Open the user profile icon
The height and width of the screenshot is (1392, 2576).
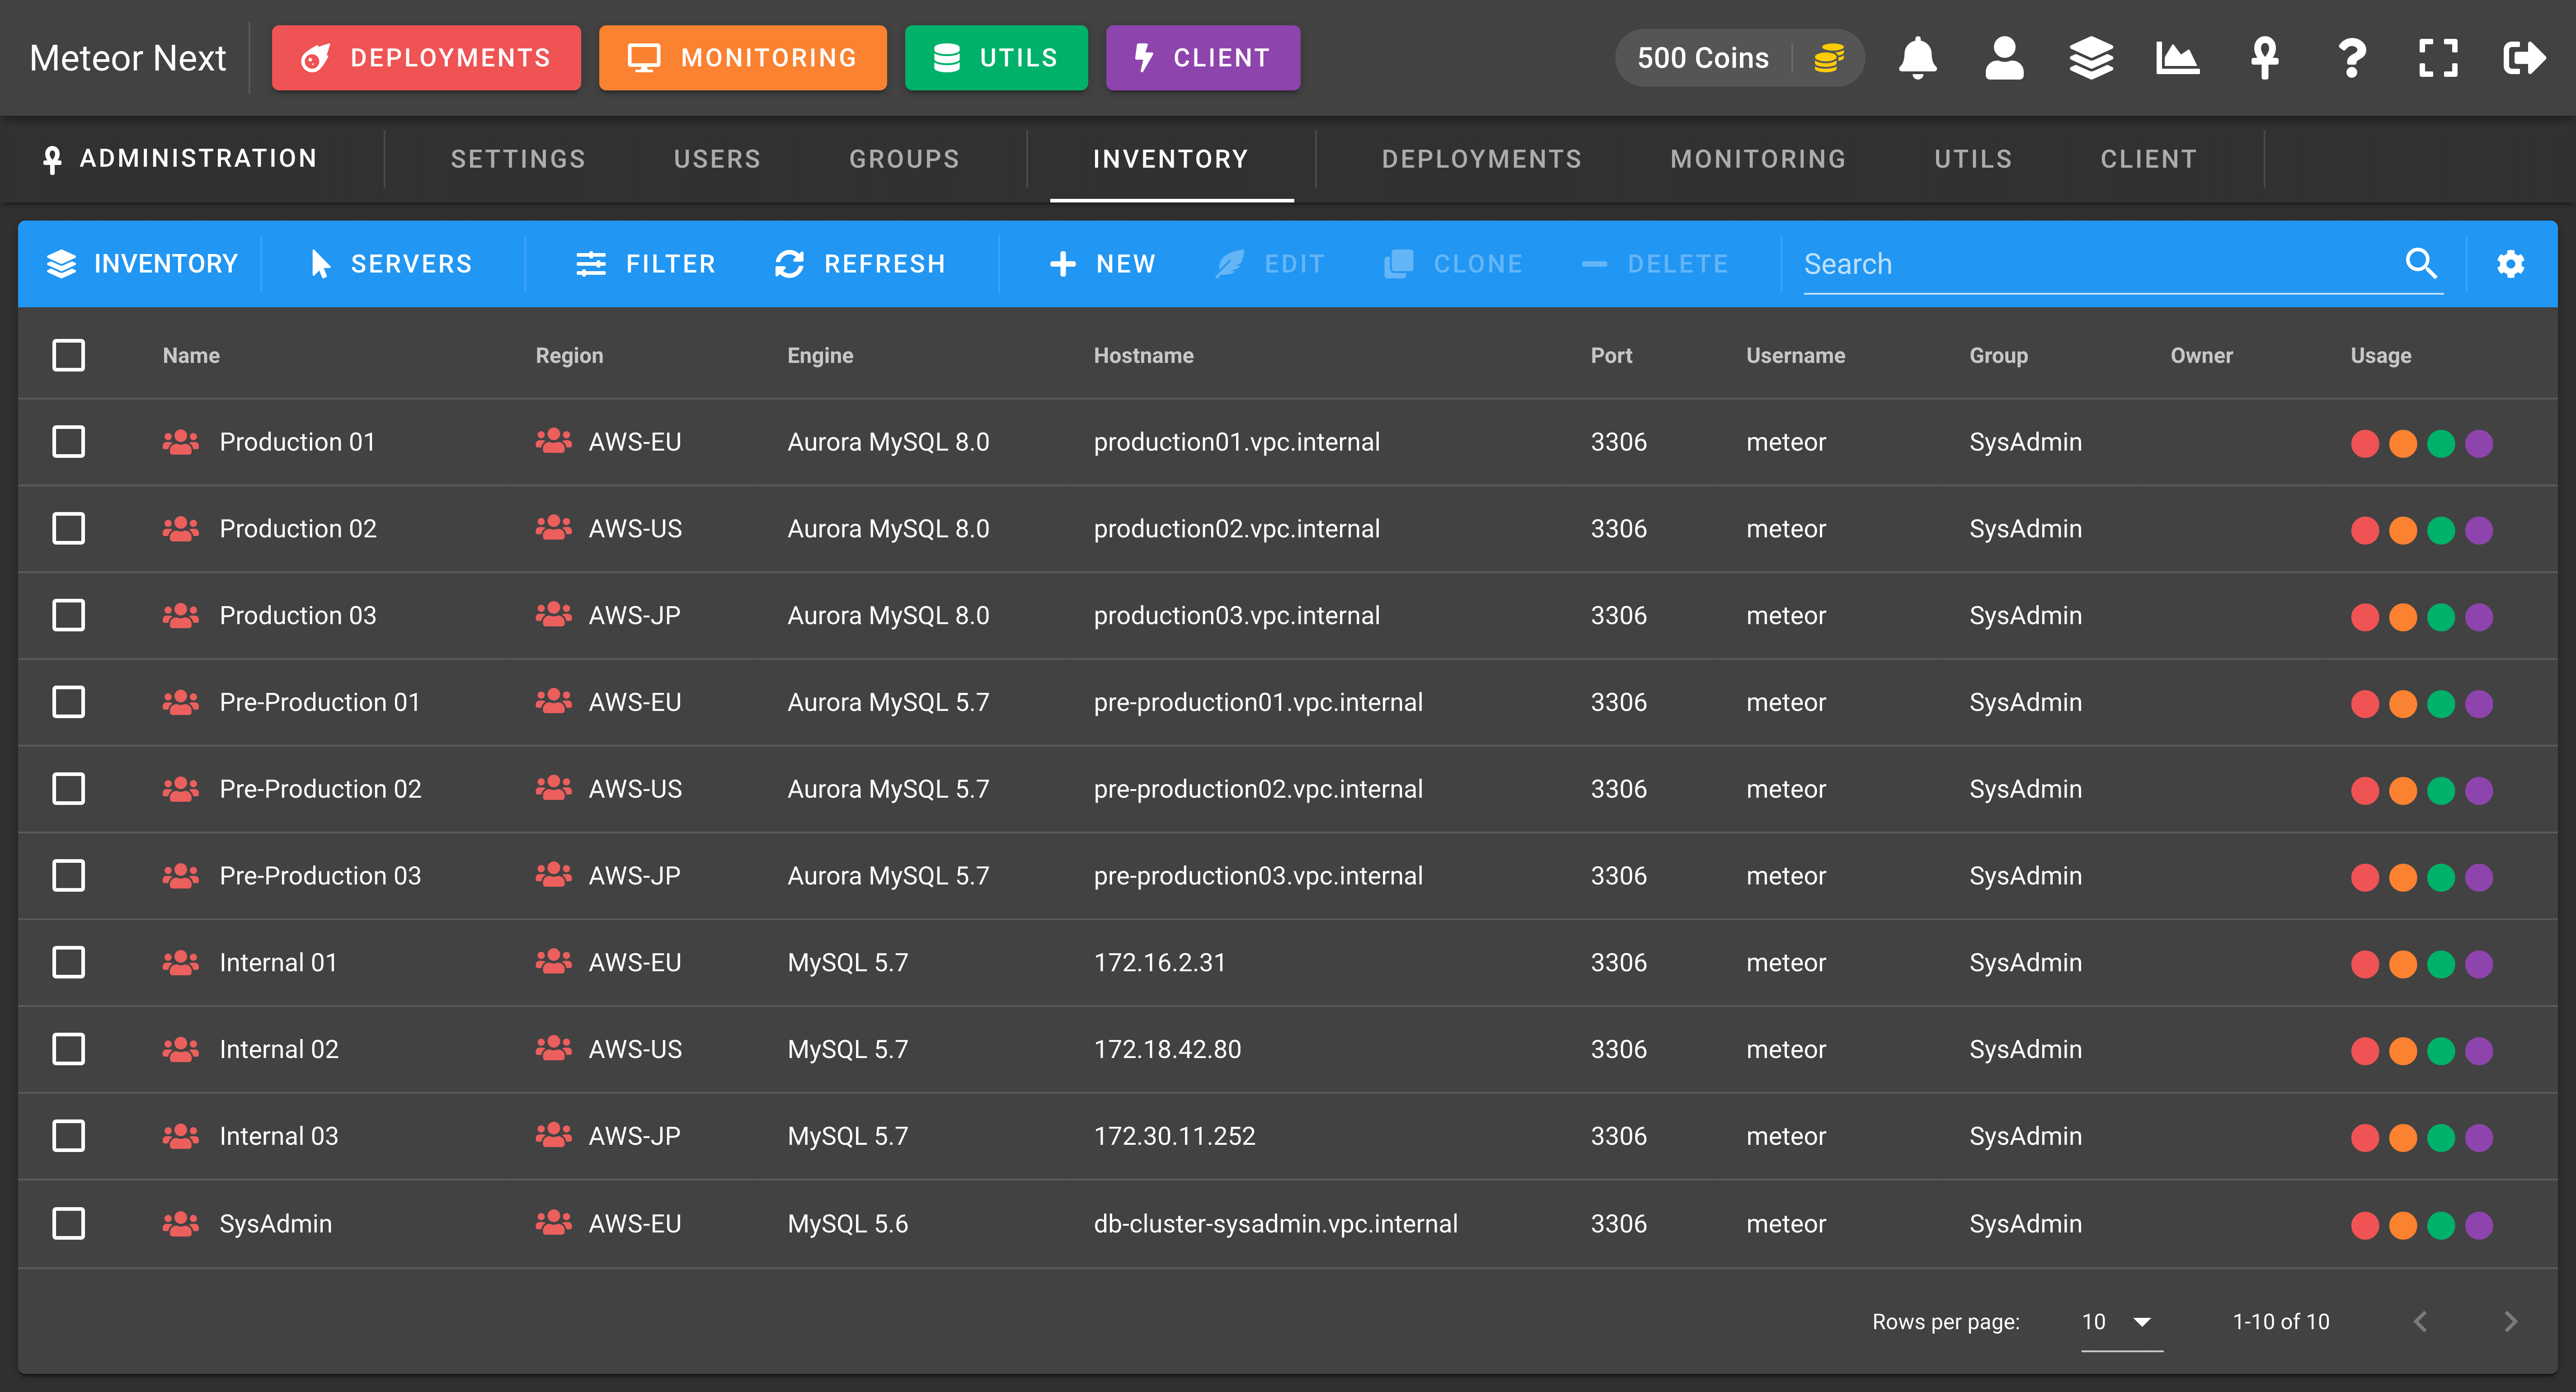[2004, 58]
